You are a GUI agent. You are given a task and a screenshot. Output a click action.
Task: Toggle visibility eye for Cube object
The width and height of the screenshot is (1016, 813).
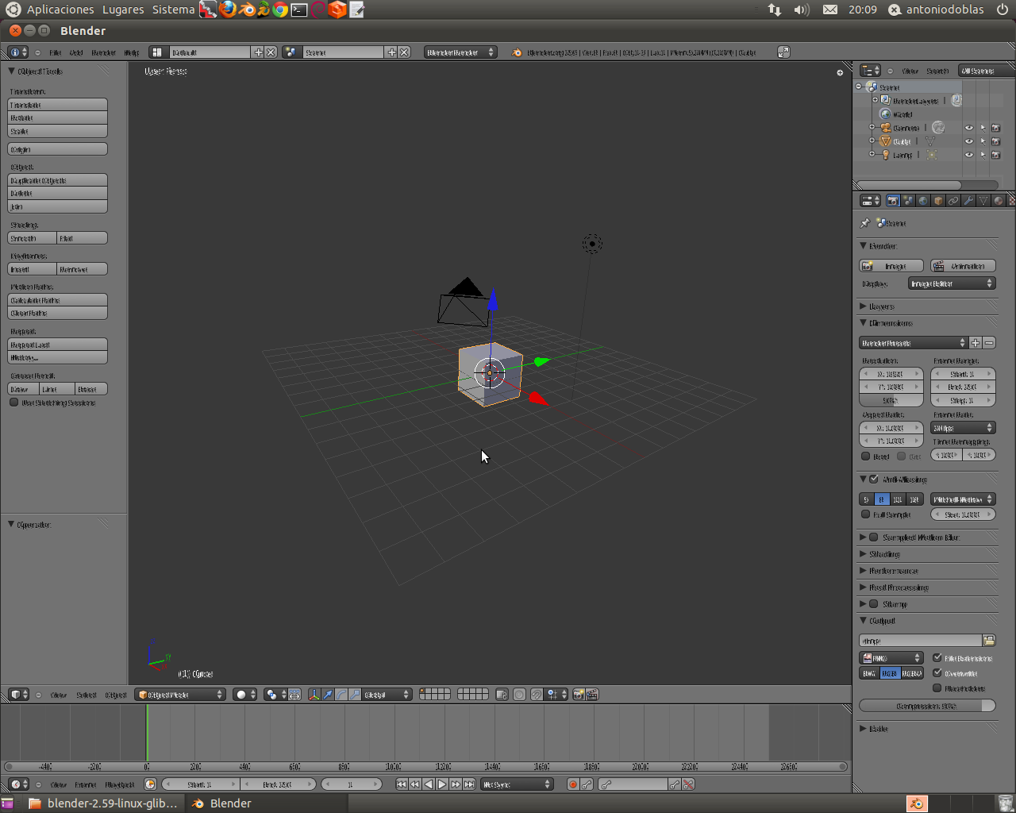point(968,141)
